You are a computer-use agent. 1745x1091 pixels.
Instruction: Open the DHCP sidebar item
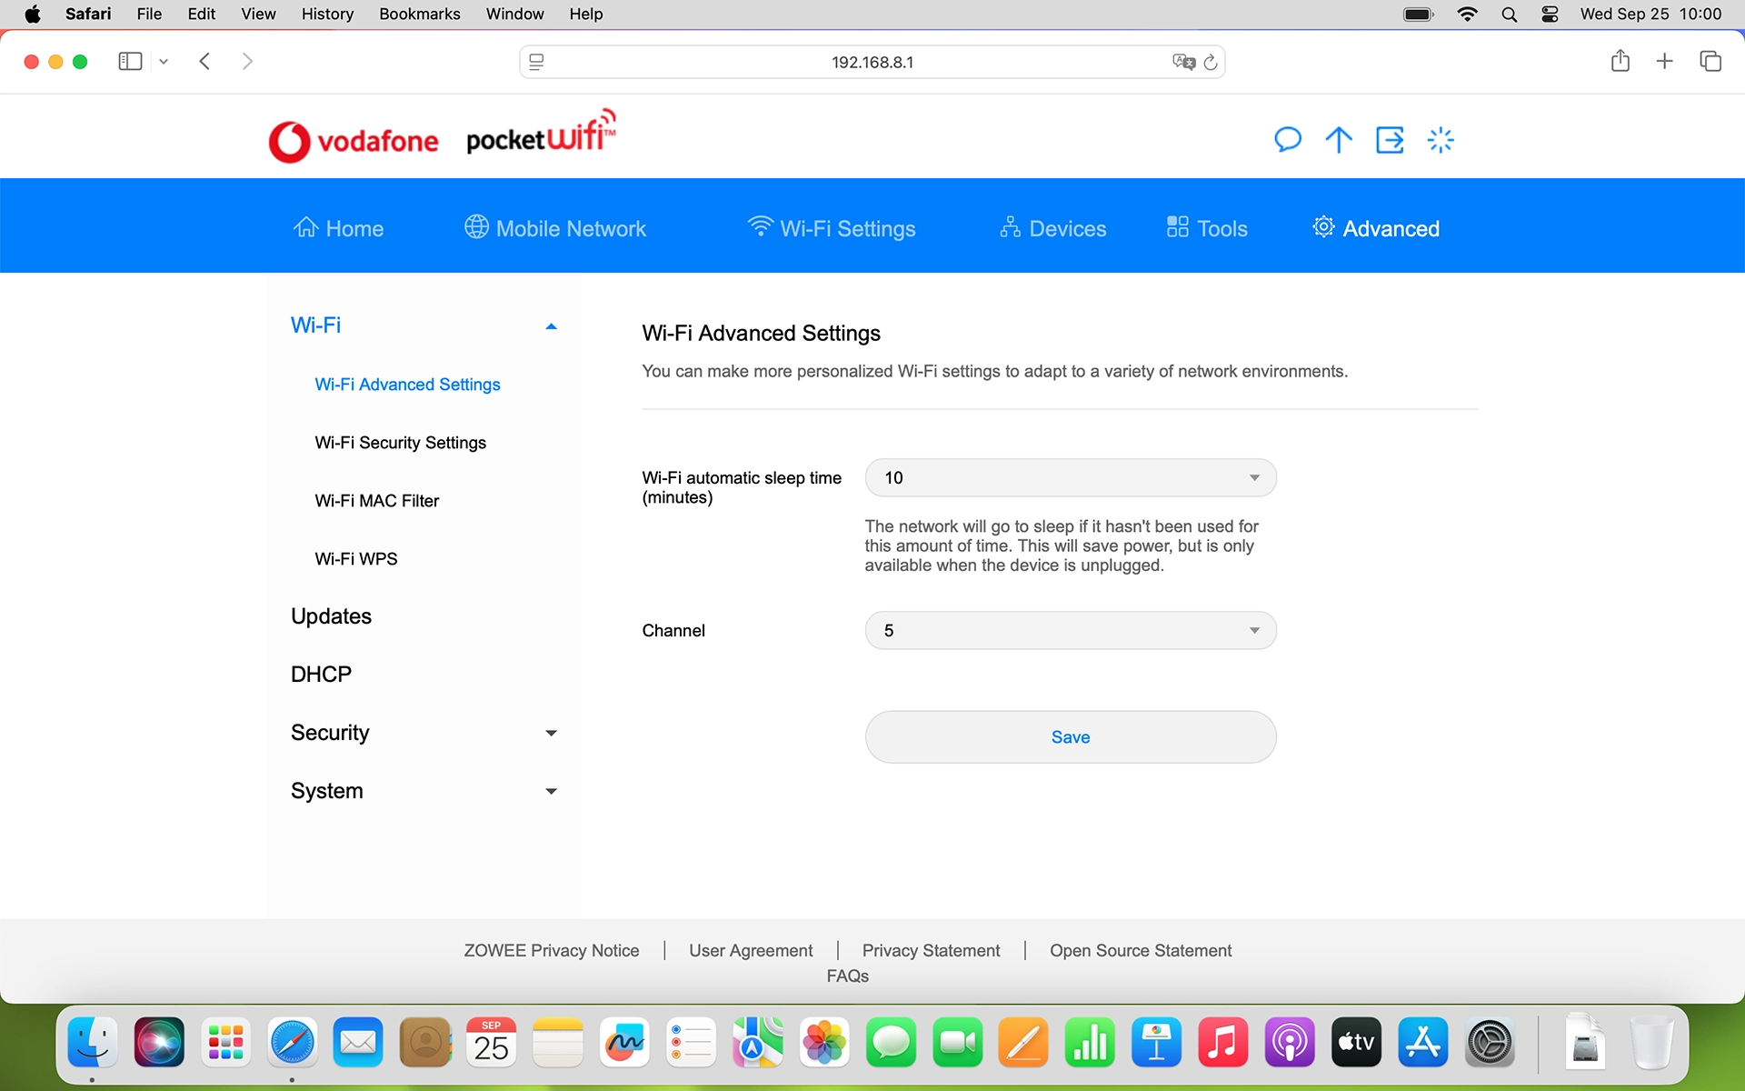point(321,675)
